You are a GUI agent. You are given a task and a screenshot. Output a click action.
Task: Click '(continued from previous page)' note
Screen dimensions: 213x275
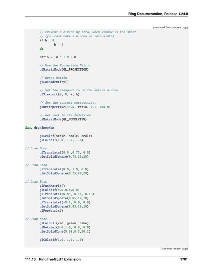pos(170,27)
